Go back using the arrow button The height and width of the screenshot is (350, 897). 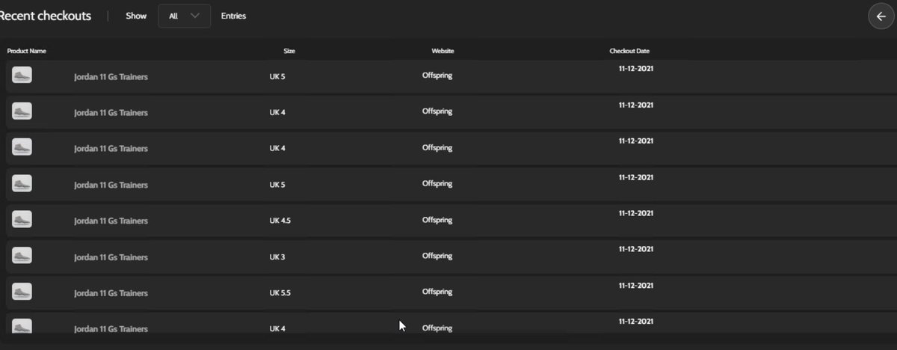point(881,16)
